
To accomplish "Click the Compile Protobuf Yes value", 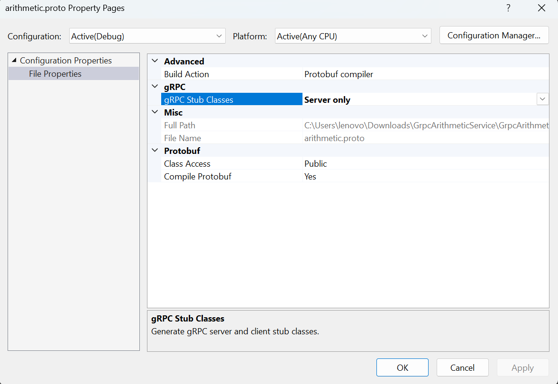I will pyautogui.click(x=310, y=177).
